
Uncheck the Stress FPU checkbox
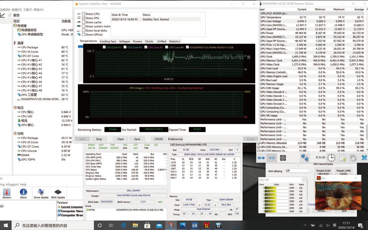[x=84, y=18]
